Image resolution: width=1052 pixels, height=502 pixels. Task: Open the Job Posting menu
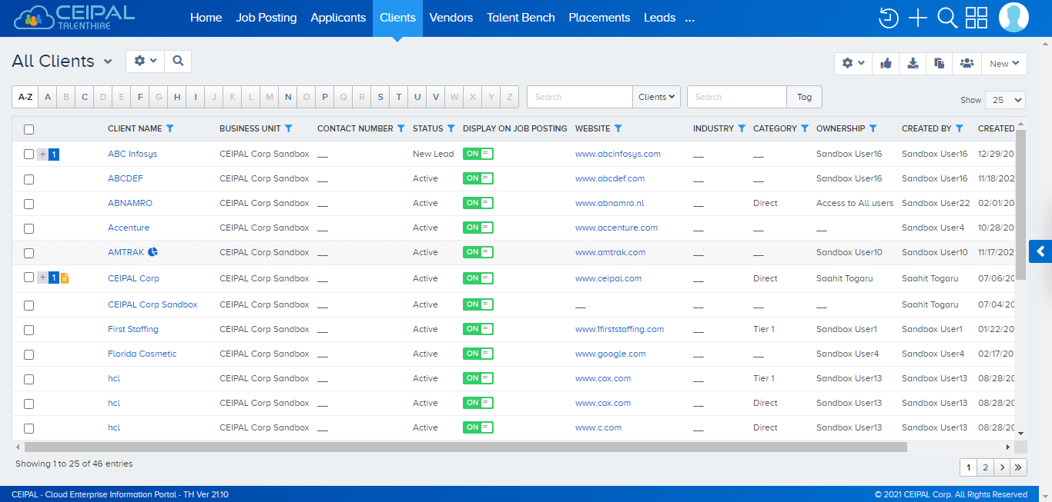click(x=266, y=17)
